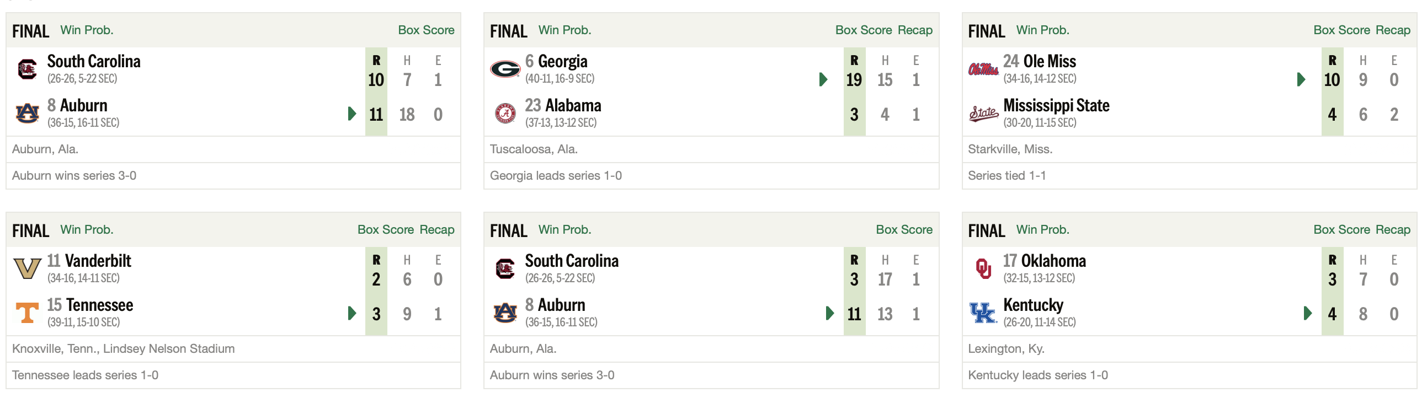Click the South Carolina Gamecocks logo in first game
This screenshot has height=398, width=1427.
point(27,69)
